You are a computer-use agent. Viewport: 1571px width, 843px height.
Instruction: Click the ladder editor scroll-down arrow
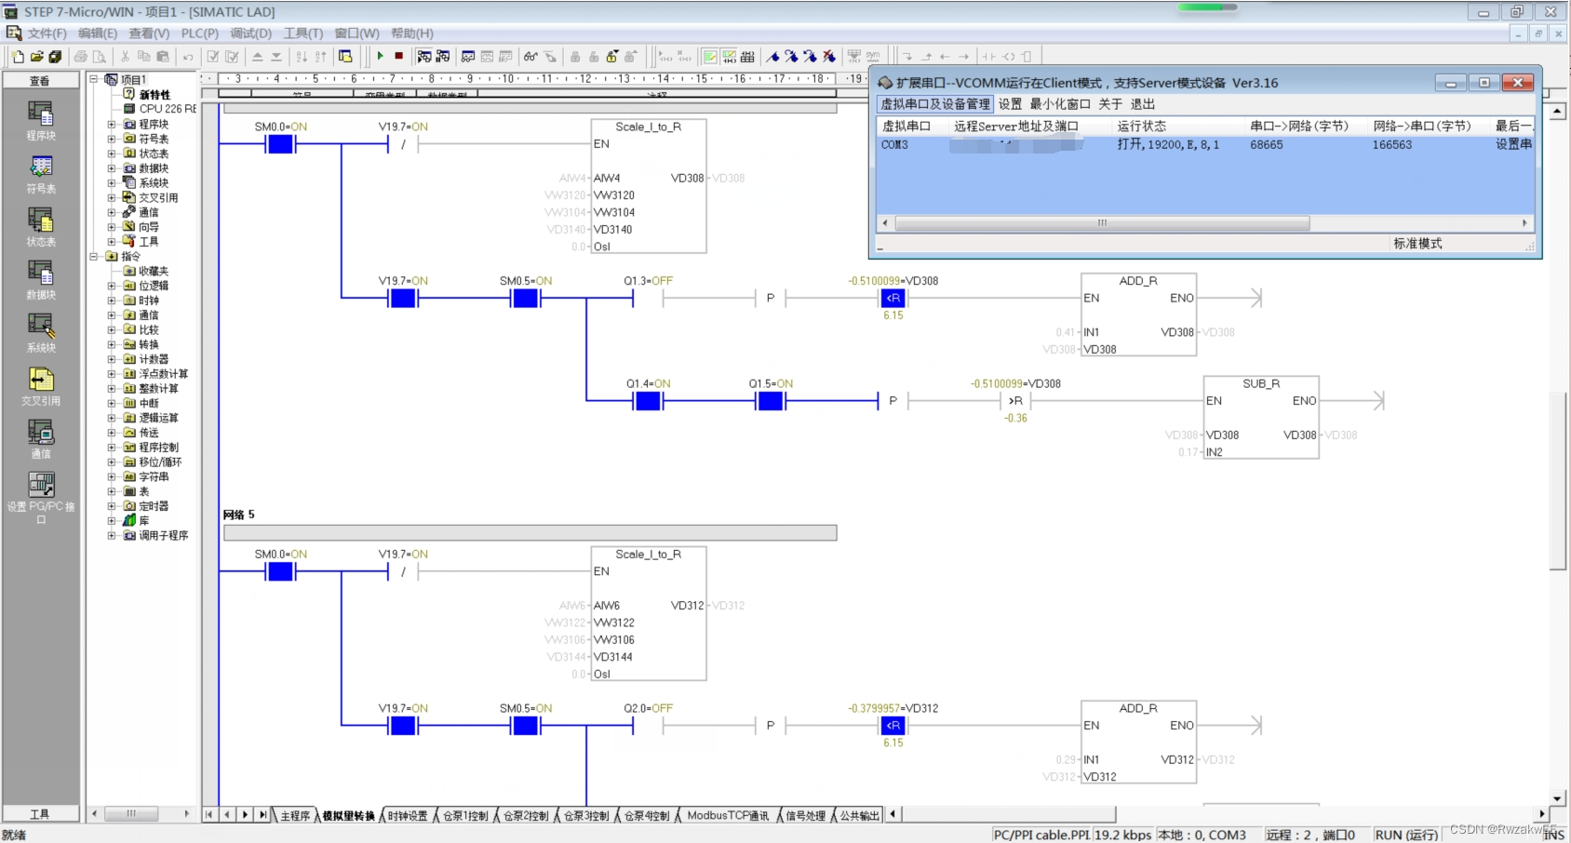1558,798
